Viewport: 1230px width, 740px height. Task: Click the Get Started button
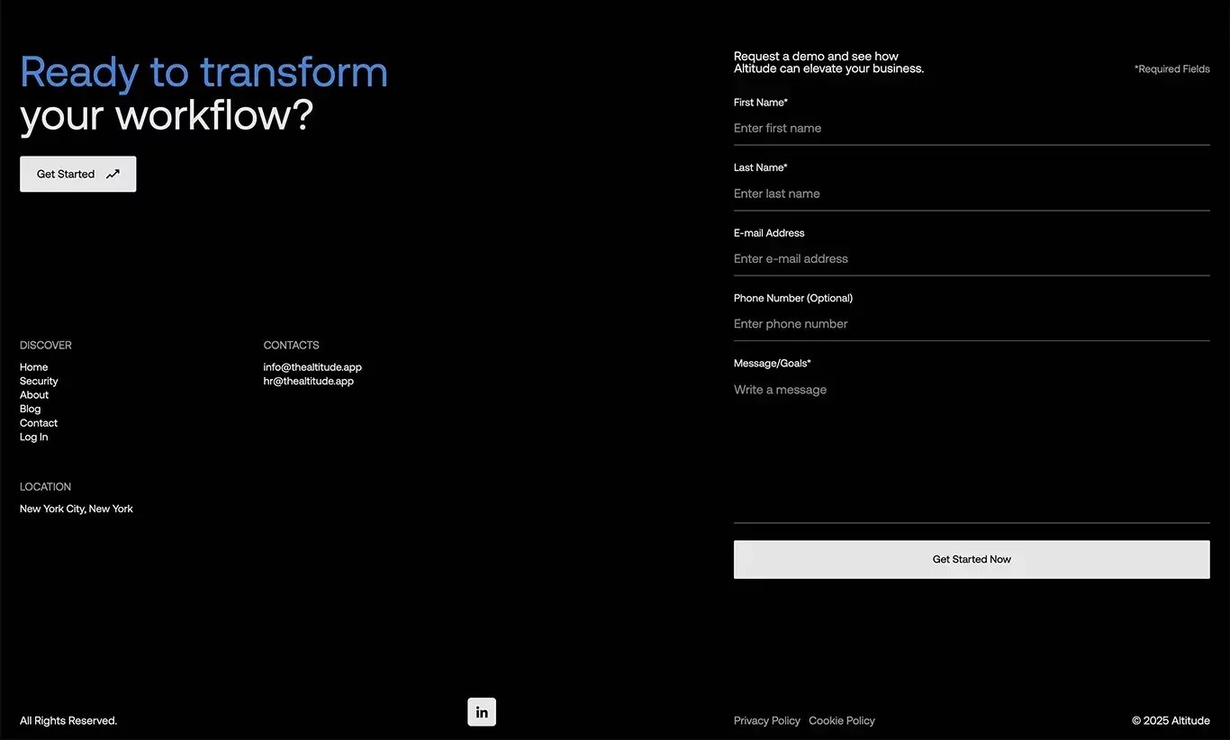click(78, 174)
